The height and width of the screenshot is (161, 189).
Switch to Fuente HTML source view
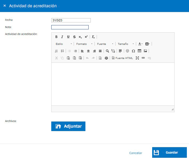[x=122, y=58]
